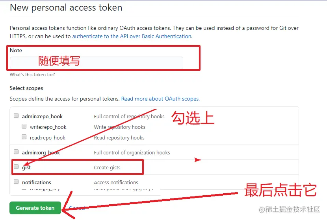
Task: Click the 'Note' field label
Action: tap(16, 50)
